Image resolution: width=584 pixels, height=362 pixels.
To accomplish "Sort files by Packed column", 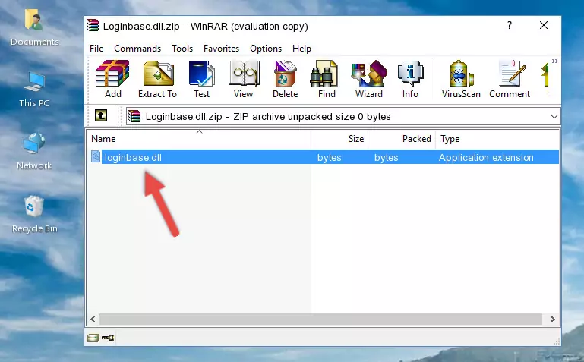I will (x=416, y=139).
